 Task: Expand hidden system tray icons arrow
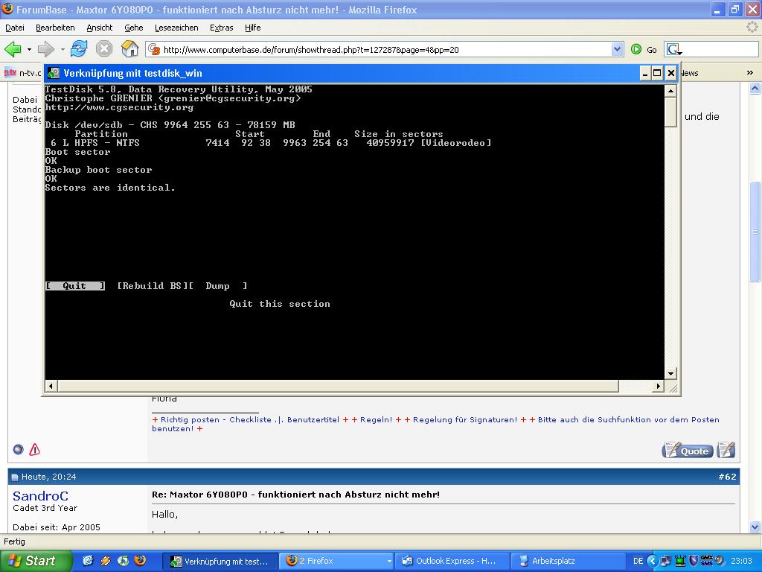(652, 562)
